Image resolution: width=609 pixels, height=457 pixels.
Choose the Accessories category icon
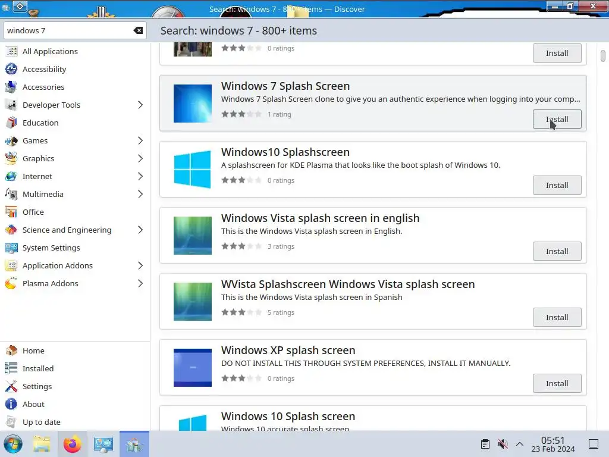pos(11,87)
